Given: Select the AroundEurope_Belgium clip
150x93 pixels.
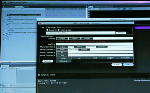Looking at the screenshot, I should [x=25, y=15].
